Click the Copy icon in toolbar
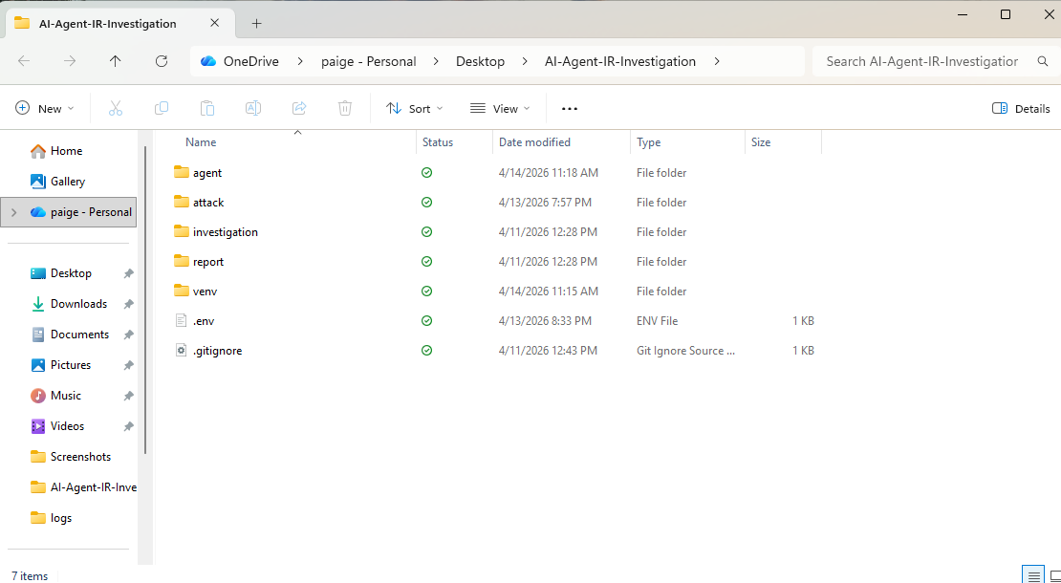The width and height of the screenshot is (1061, 583). (x=162, y=109)
